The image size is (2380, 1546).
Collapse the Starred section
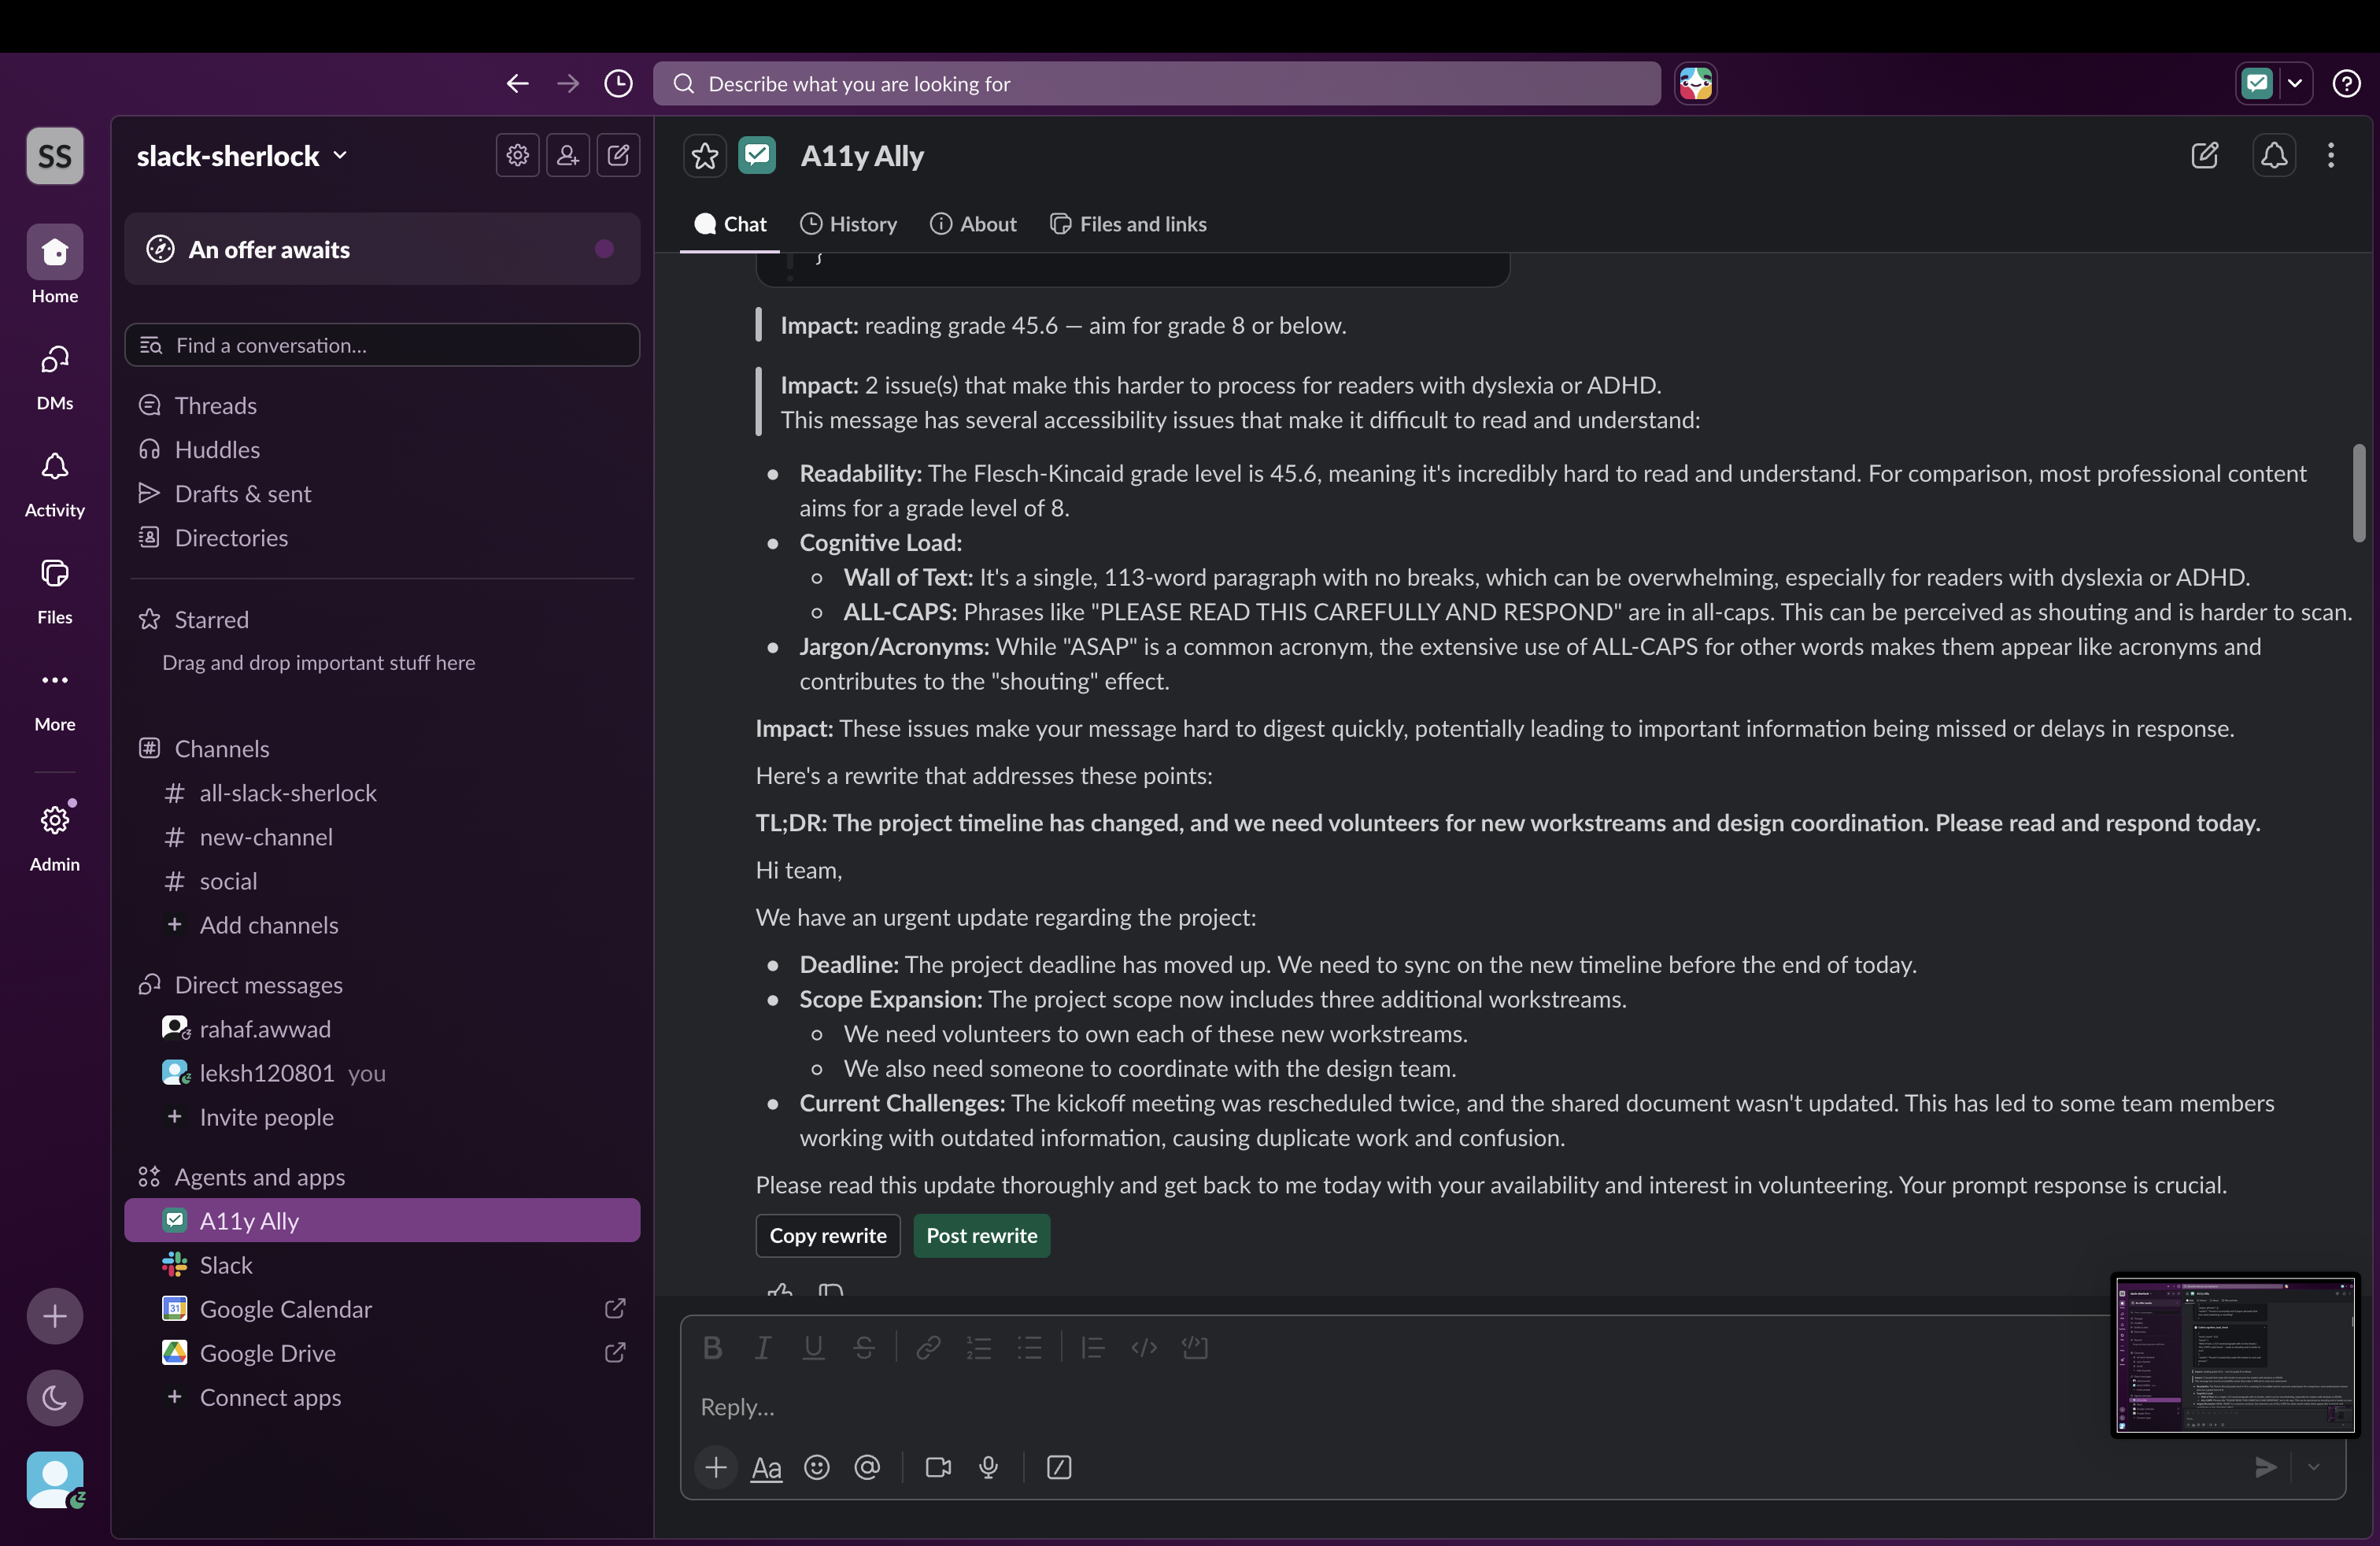(211, 620)
